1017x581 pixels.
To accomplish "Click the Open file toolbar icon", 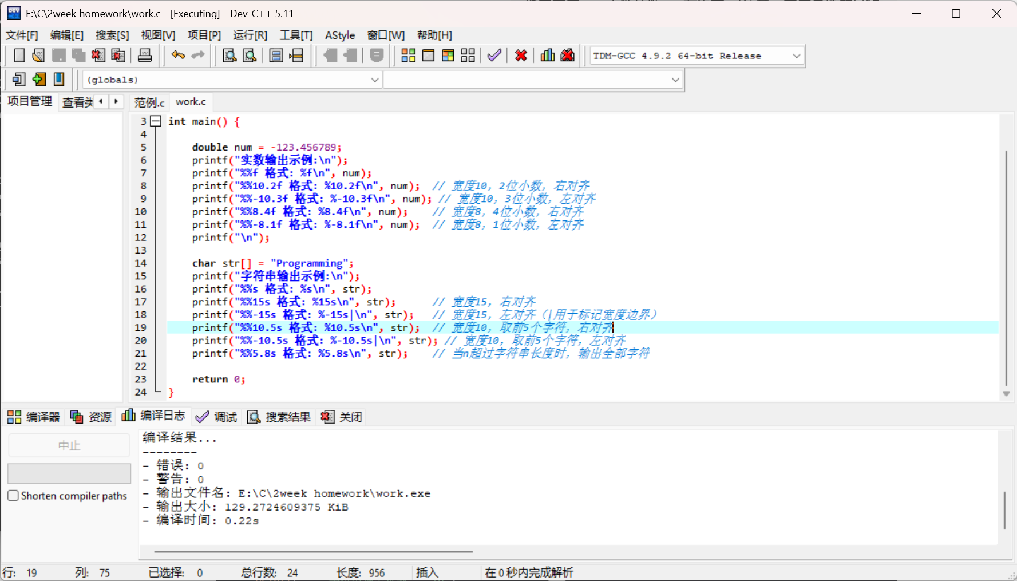I will [38, 56].
